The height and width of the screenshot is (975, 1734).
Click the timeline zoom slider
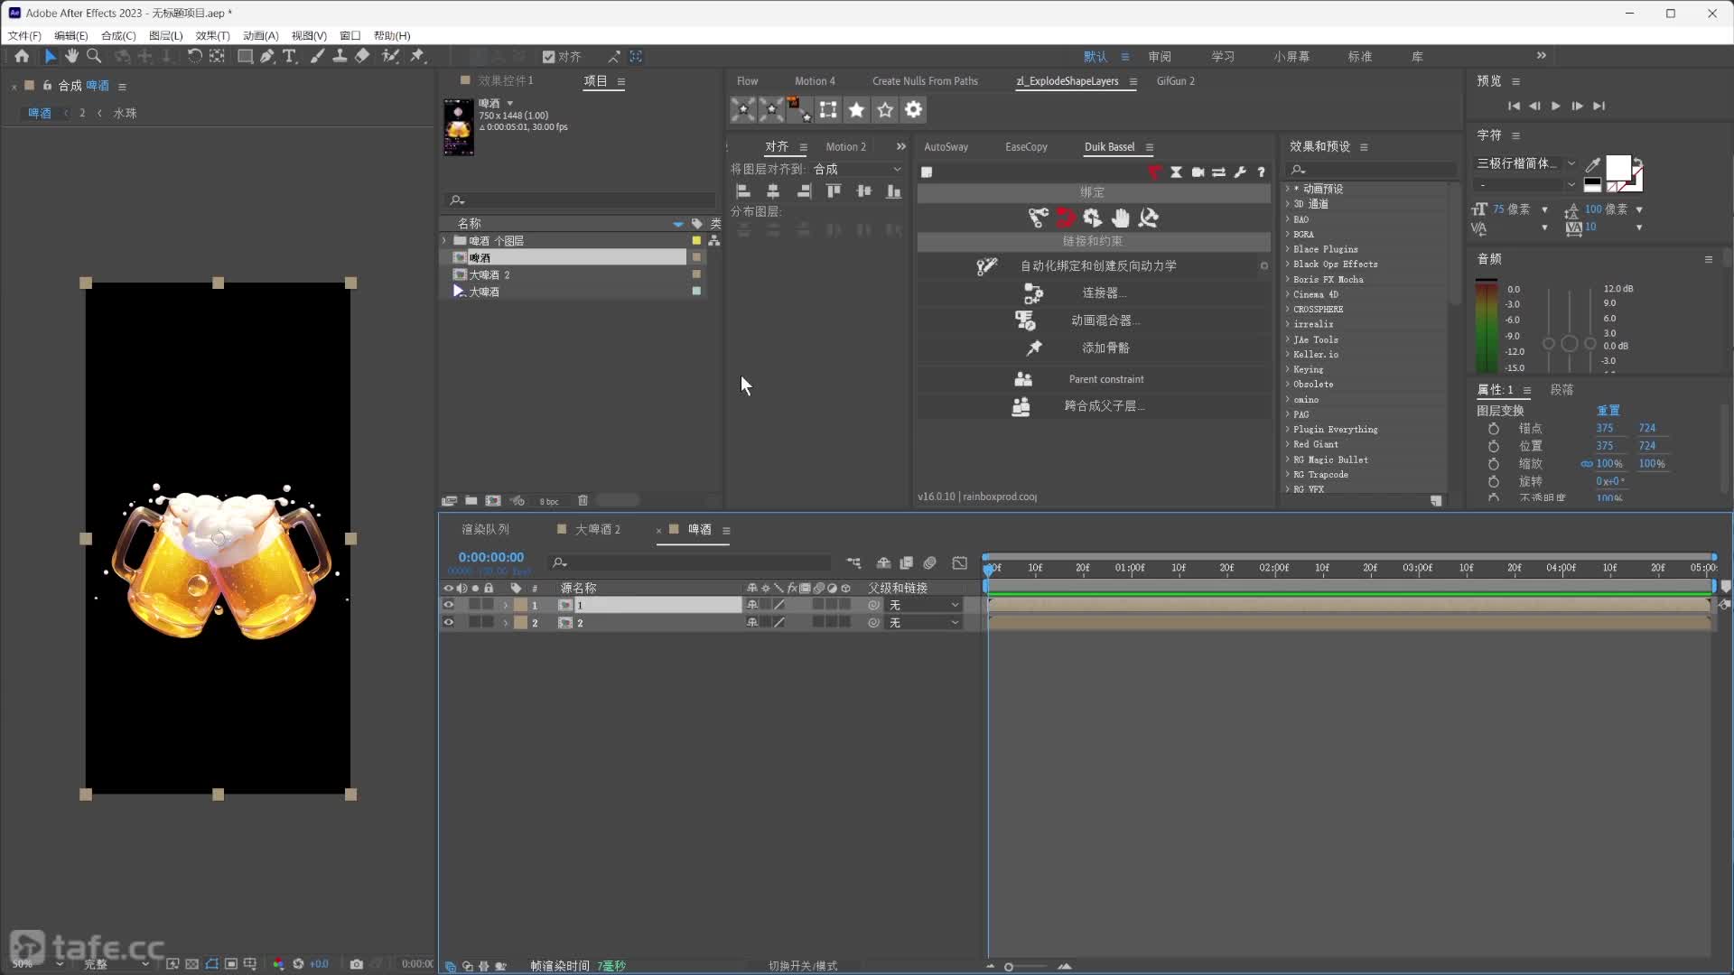click(x=1009, y=967)
